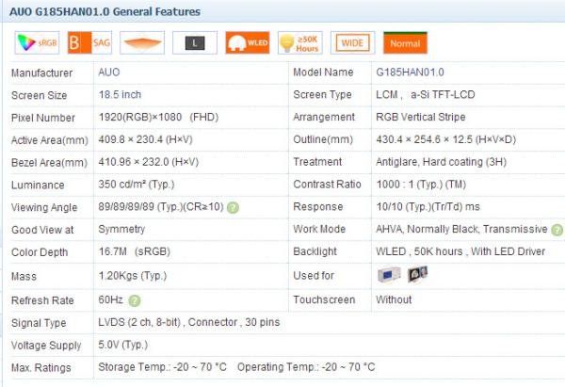This screenshot has width=565, height=387.
Task: Click the LCM, a-Si TFT-LCD value
Action: point(426,95)
